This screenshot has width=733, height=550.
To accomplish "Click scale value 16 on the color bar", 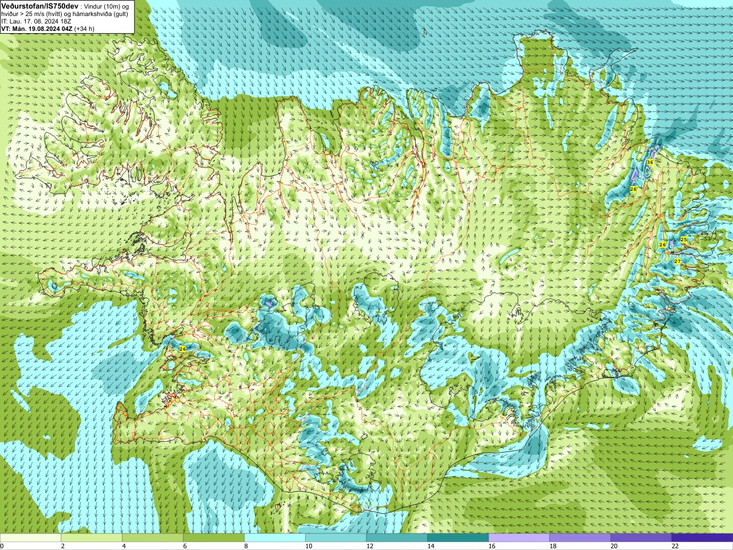I will point(492,546).
